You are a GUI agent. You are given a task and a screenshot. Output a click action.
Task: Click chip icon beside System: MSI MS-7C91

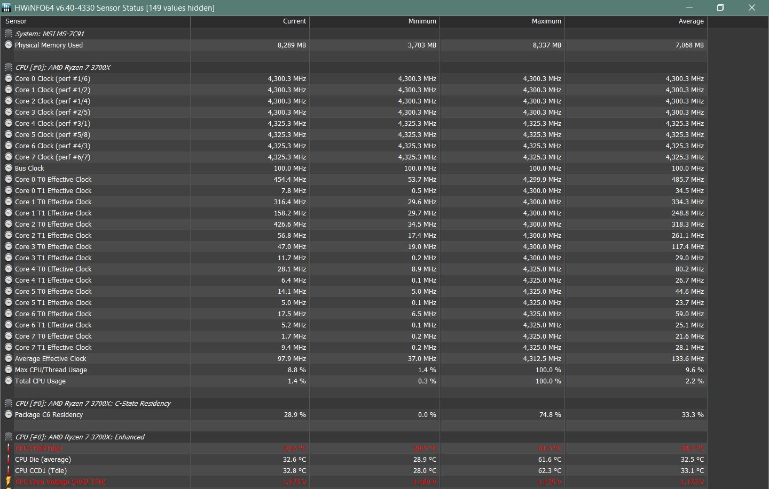tap(8, 34)
